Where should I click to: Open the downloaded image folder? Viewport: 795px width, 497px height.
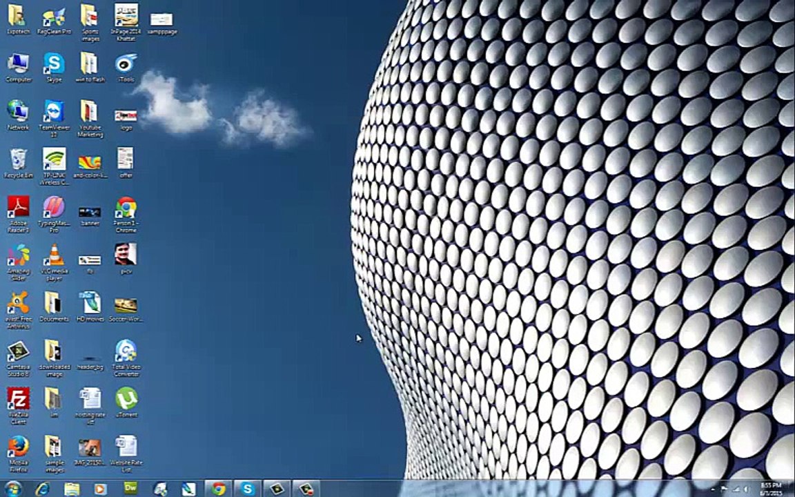coord(54,358)
